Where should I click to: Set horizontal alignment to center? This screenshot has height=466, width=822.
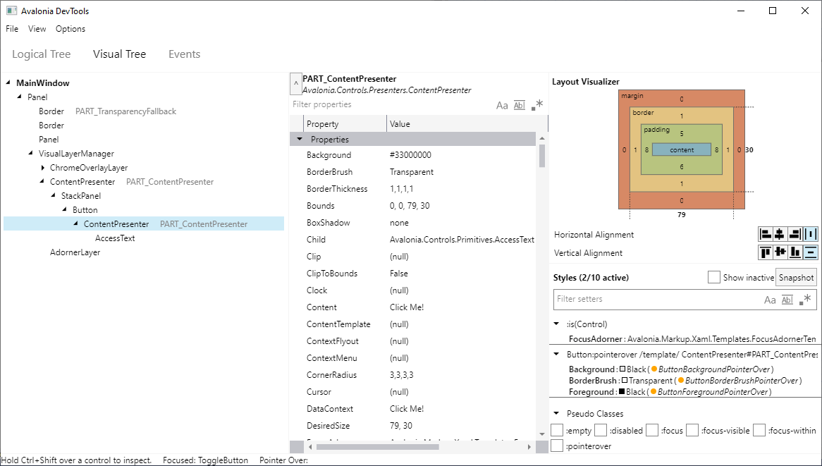[780, 234]
